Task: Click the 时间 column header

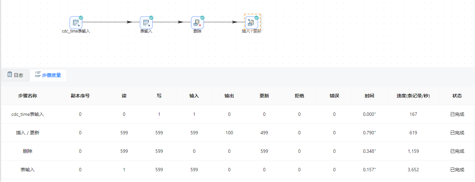Action: point(369,96)
